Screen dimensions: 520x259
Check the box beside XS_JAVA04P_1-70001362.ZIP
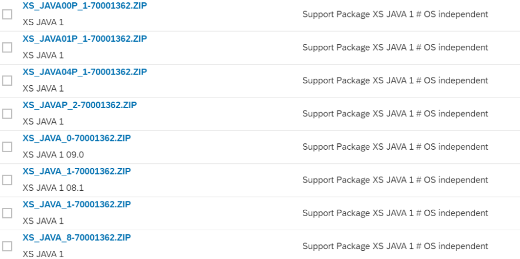[x=7, y=80]
